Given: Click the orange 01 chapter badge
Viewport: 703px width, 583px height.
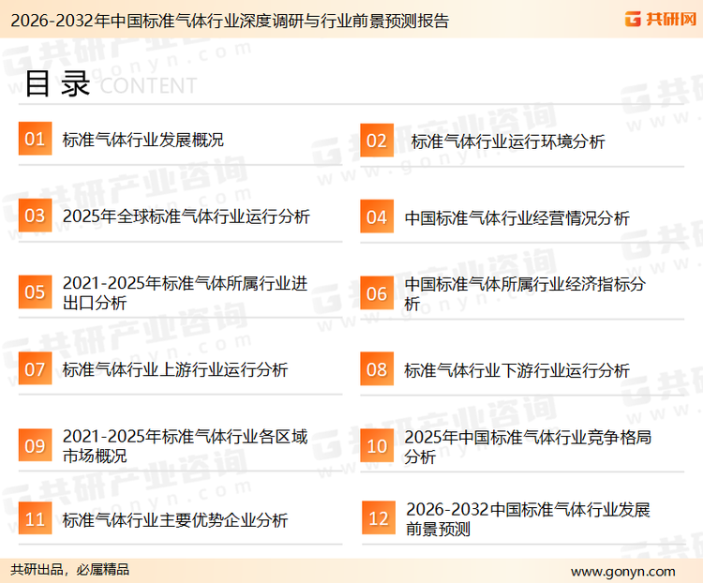Looking at the screenshot, I should (36, 140).
